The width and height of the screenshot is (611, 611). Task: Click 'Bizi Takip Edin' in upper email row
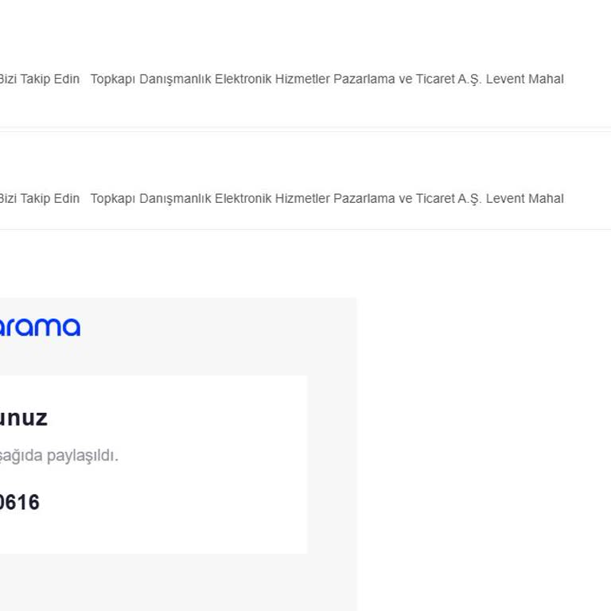point(39,79)
